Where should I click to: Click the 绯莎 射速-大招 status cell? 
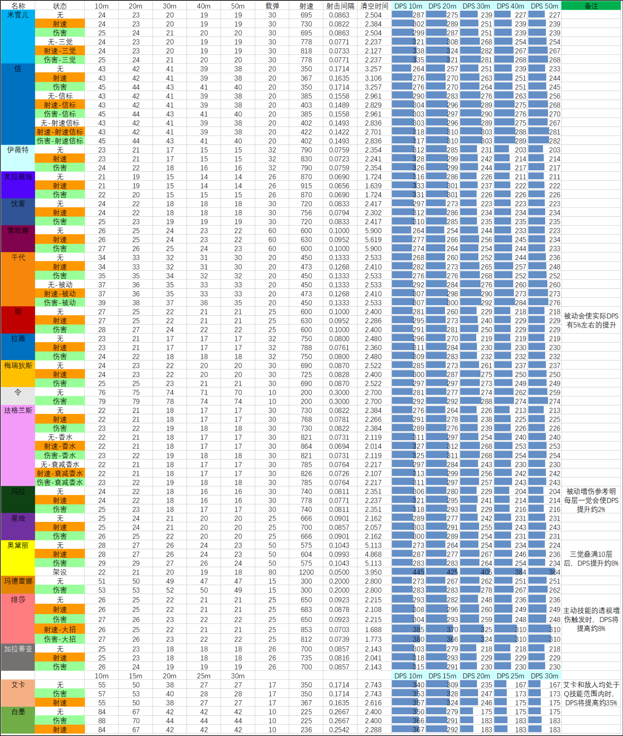(x=59, y=629)
